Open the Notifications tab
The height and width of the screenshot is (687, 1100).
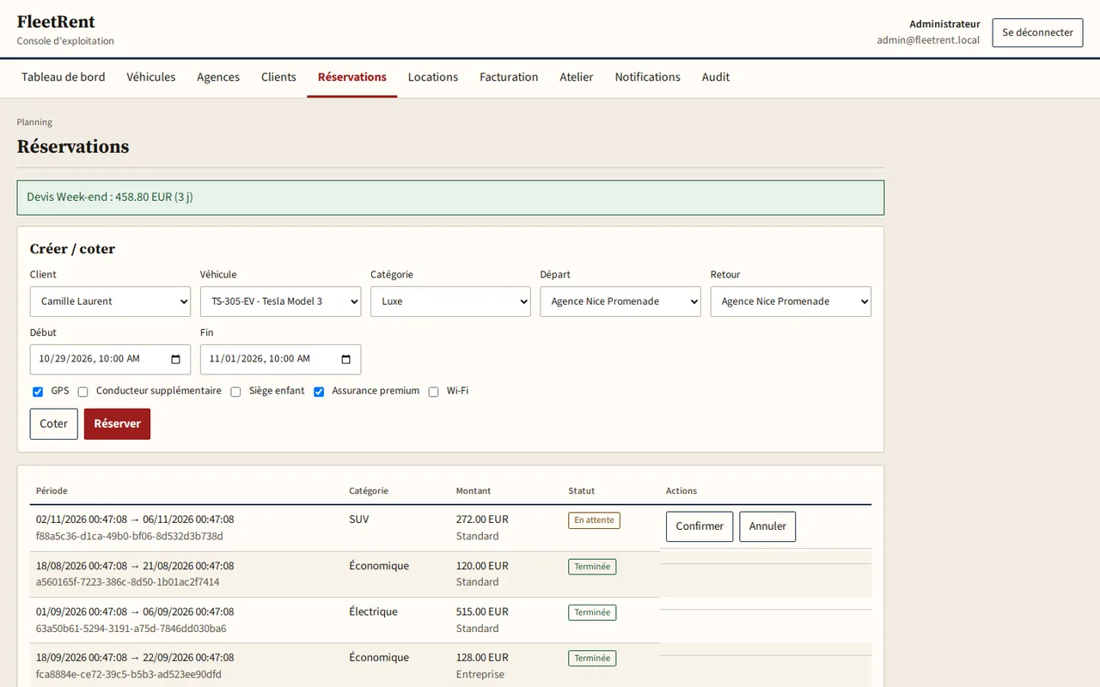648,77
